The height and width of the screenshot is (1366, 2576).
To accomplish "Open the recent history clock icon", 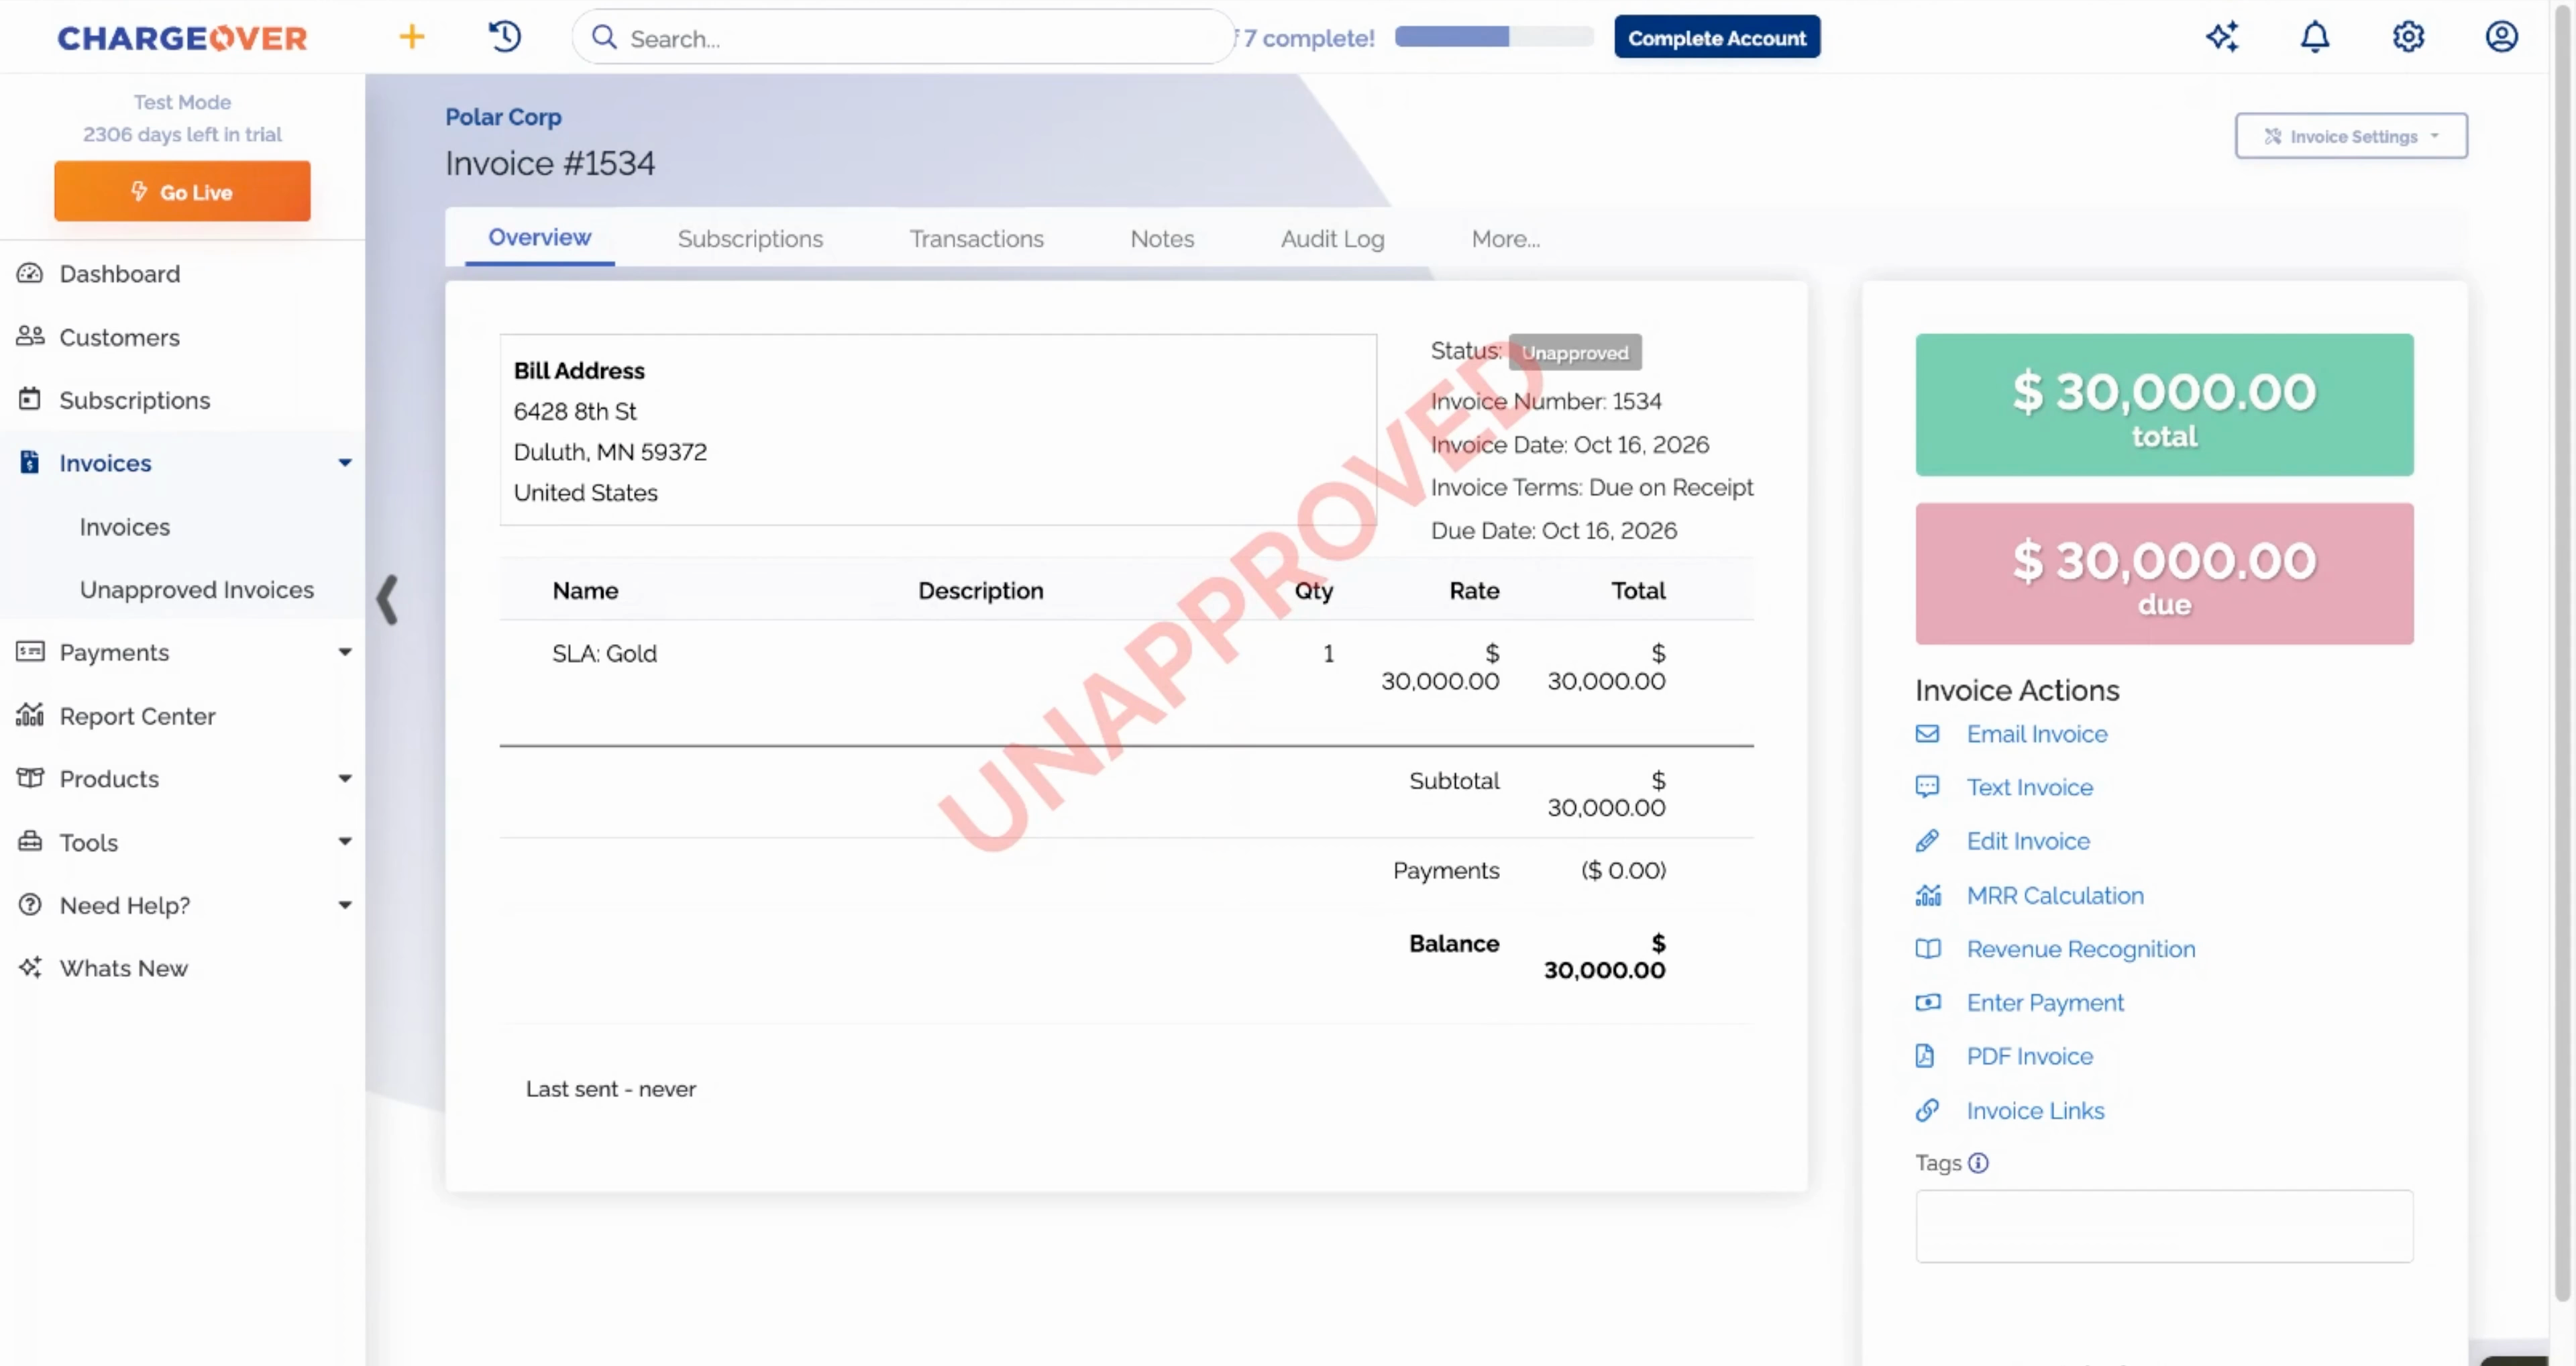I will pyautogui.click(x=505, y=37).
